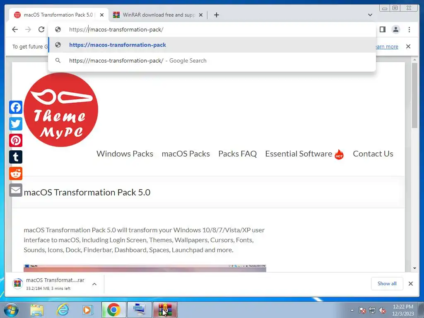Open the macOS Packs menu
This screenshot has width=424, height=318.
click(x=186, y=154)
